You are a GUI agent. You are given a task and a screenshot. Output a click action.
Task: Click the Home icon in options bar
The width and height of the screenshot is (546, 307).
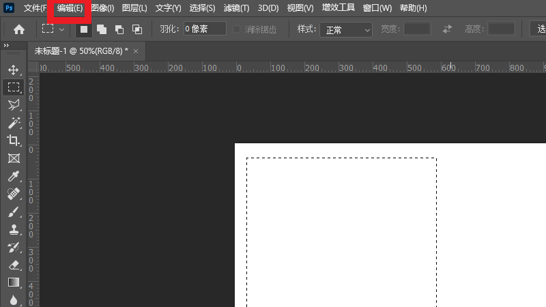[19, 29]
